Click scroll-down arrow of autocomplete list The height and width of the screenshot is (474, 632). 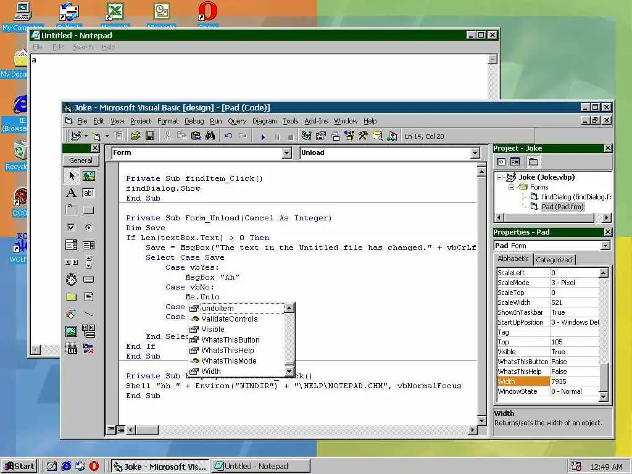click(x=289, y=371)
